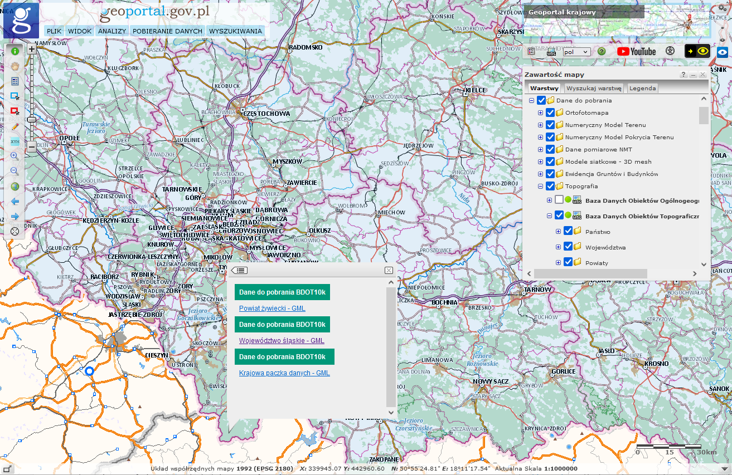Click the zoom slider handle
Viewport: 732px width, 475px height.
coord(32,119)
